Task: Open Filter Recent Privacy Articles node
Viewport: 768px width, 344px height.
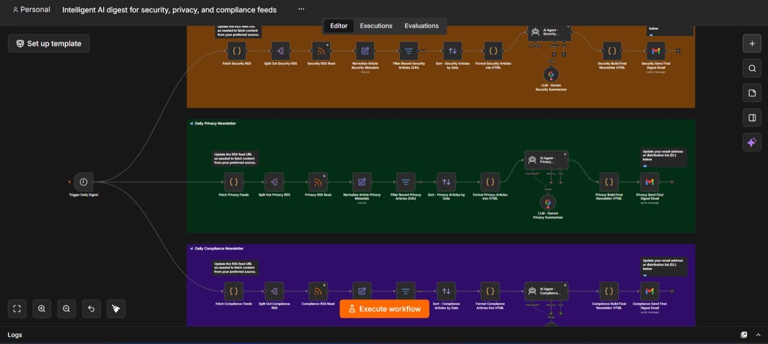Action: [x=406, y=182]
